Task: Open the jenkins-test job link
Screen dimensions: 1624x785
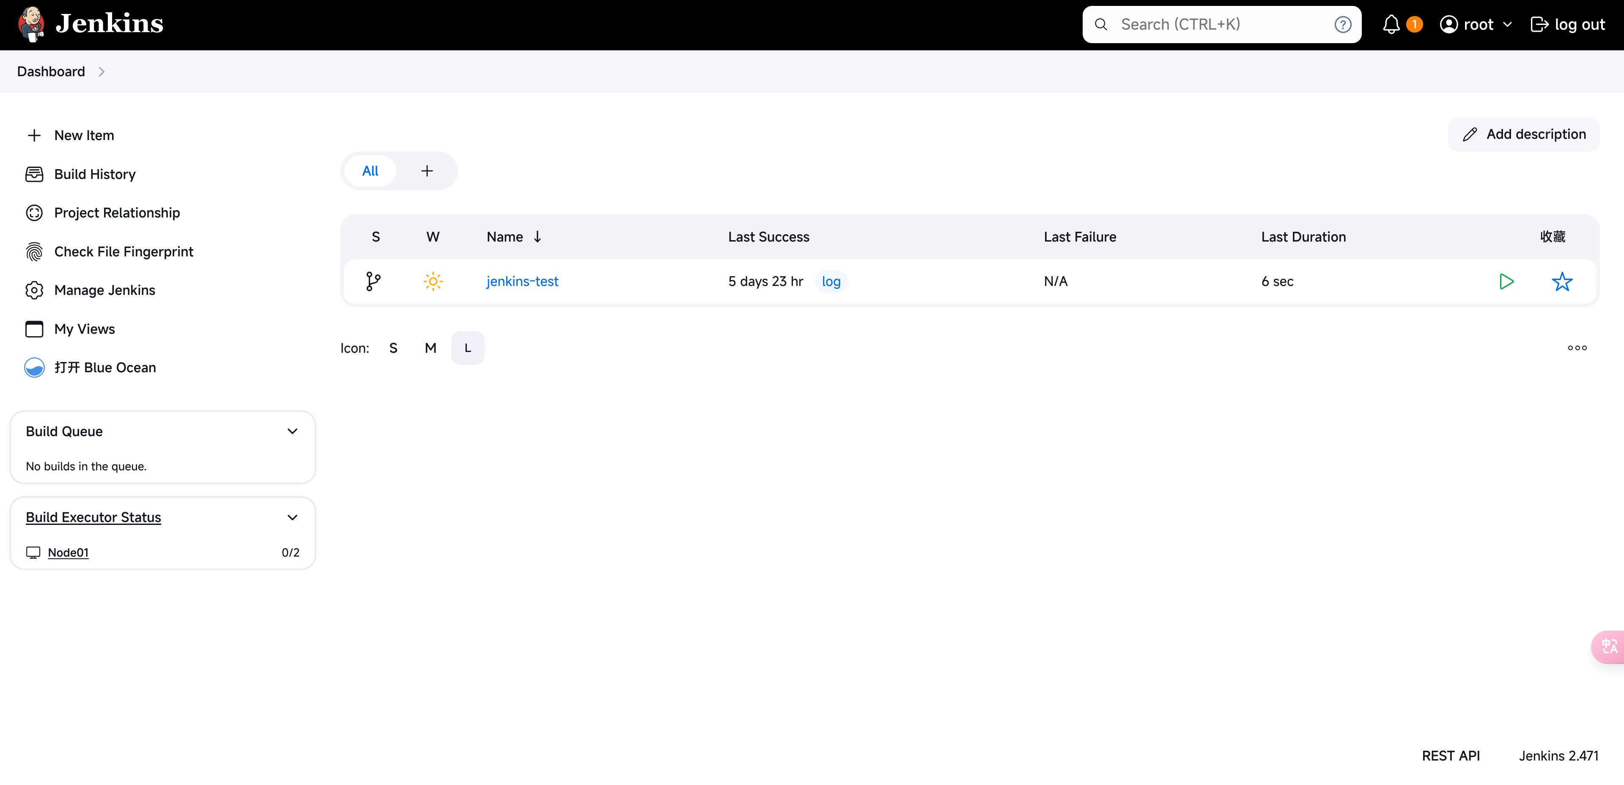Action: 522,281
